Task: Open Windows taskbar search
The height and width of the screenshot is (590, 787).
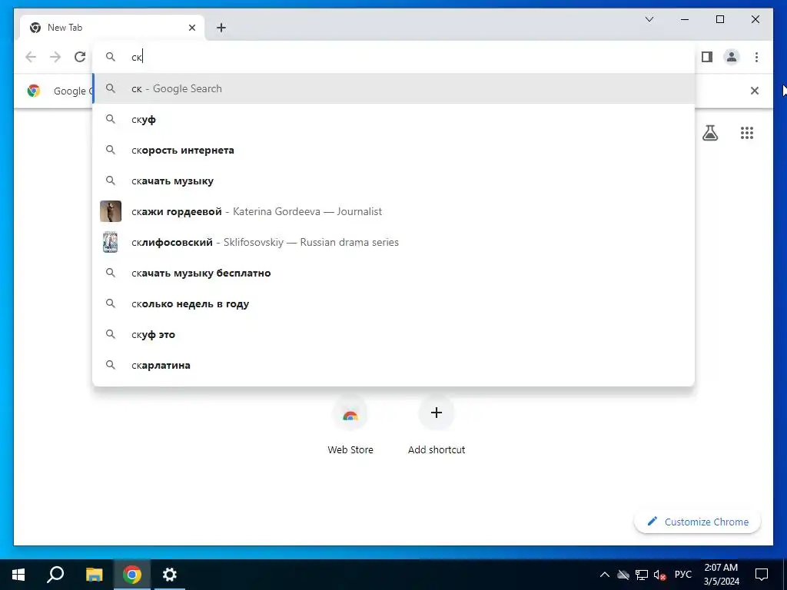Action: click(55, 575)
